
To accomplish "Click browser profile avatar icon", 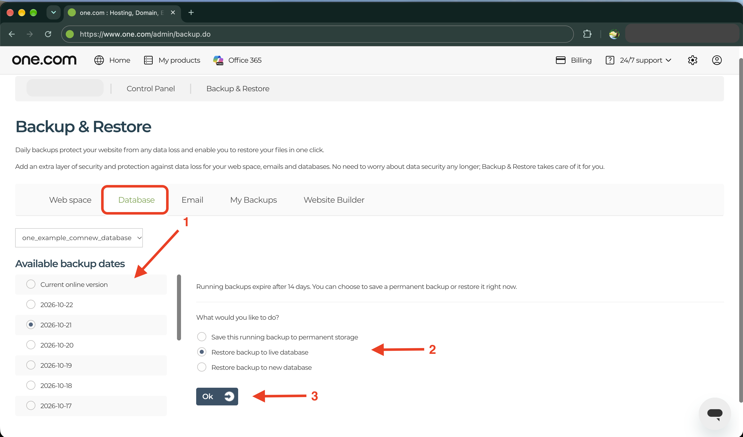I will (614, 34).
